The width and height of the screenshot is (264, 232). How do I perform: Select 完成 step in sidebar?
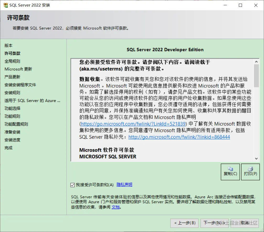click(8, 148)
